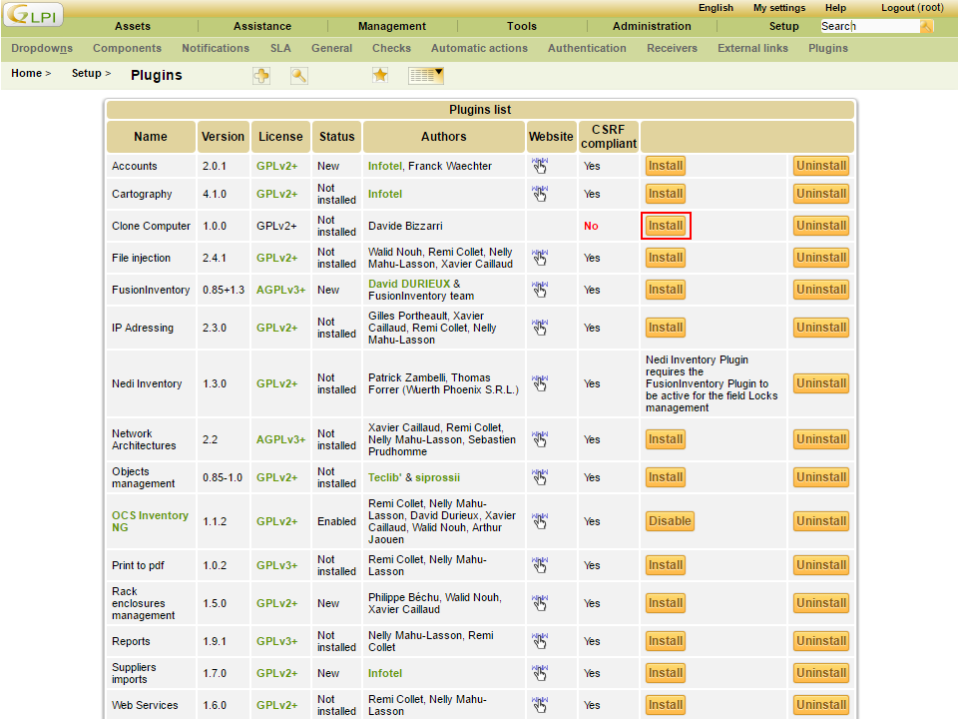Open the display list view dropdown icon

point(426,76)
